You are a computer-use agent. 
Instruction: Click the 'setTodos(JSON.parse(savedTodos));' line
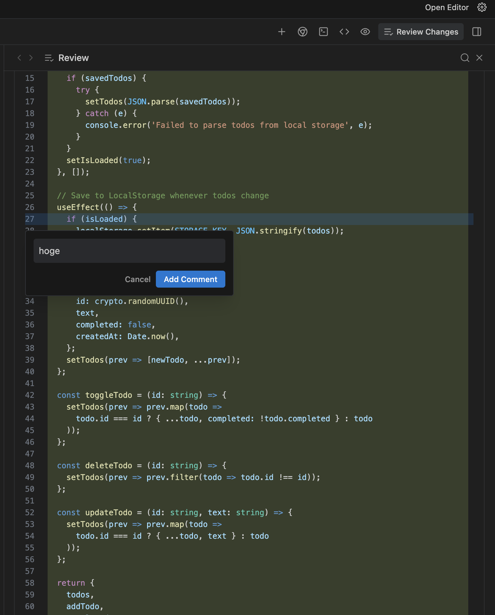tap(163, 102)
